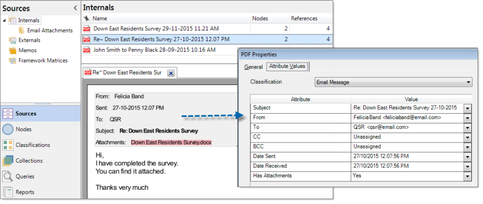Open the Email Attachments folder
Viewport: 483px width, 204px height.
coord(50,30)
